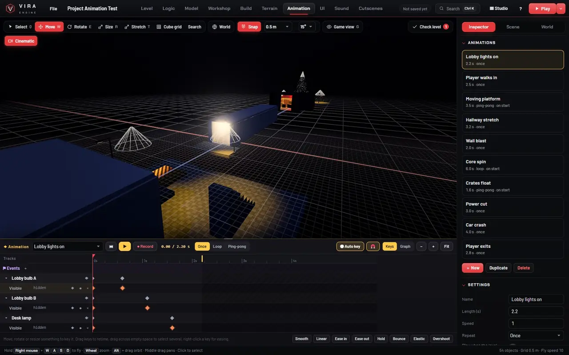Click the Lobby bulb A track keyframe diamond
Image resolution: width=569 pixels, height=355 pixels.
click(x=122, y=278)
